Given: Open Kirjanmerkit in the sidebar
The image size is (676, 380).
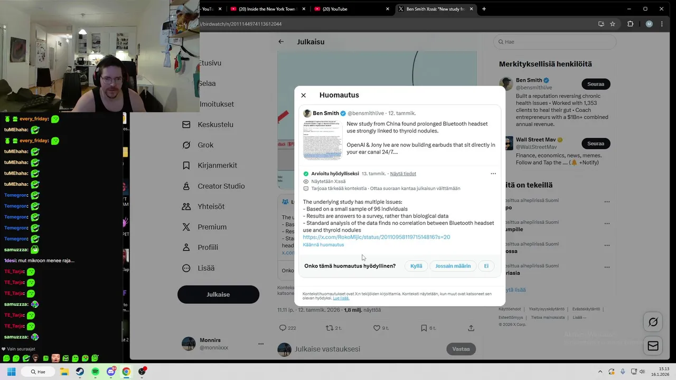Looking at the screenshot, I should point(209,165).
